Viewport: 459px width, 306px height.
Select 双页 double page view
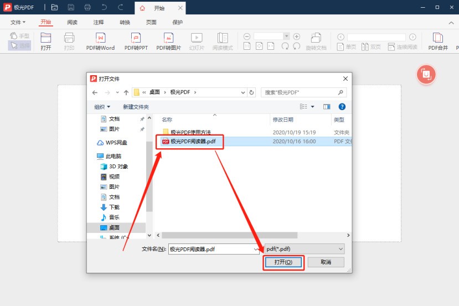point(371,46)
